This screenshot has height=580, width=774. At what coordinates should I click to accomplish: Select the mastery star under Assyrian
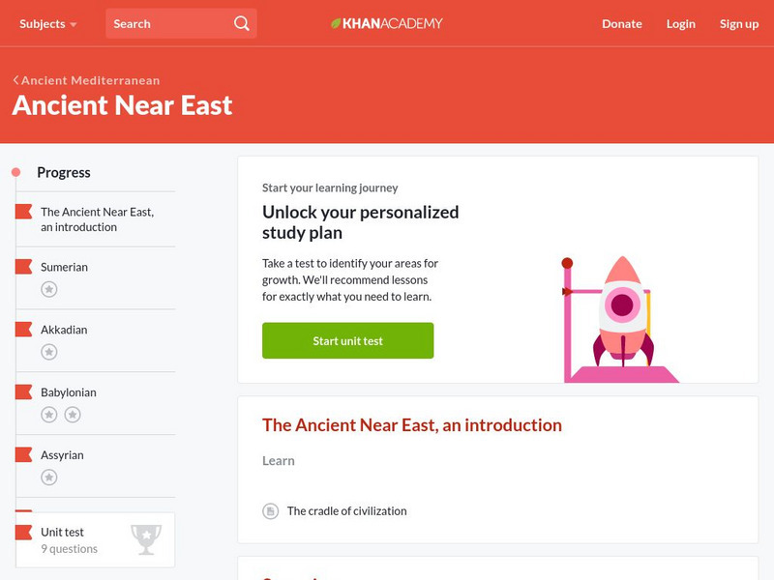pyautogui.click(x=48, y=477)
